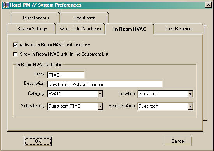Confirm settings with the OK button
This screenshot has width=214, height=151.
(38, 141)
